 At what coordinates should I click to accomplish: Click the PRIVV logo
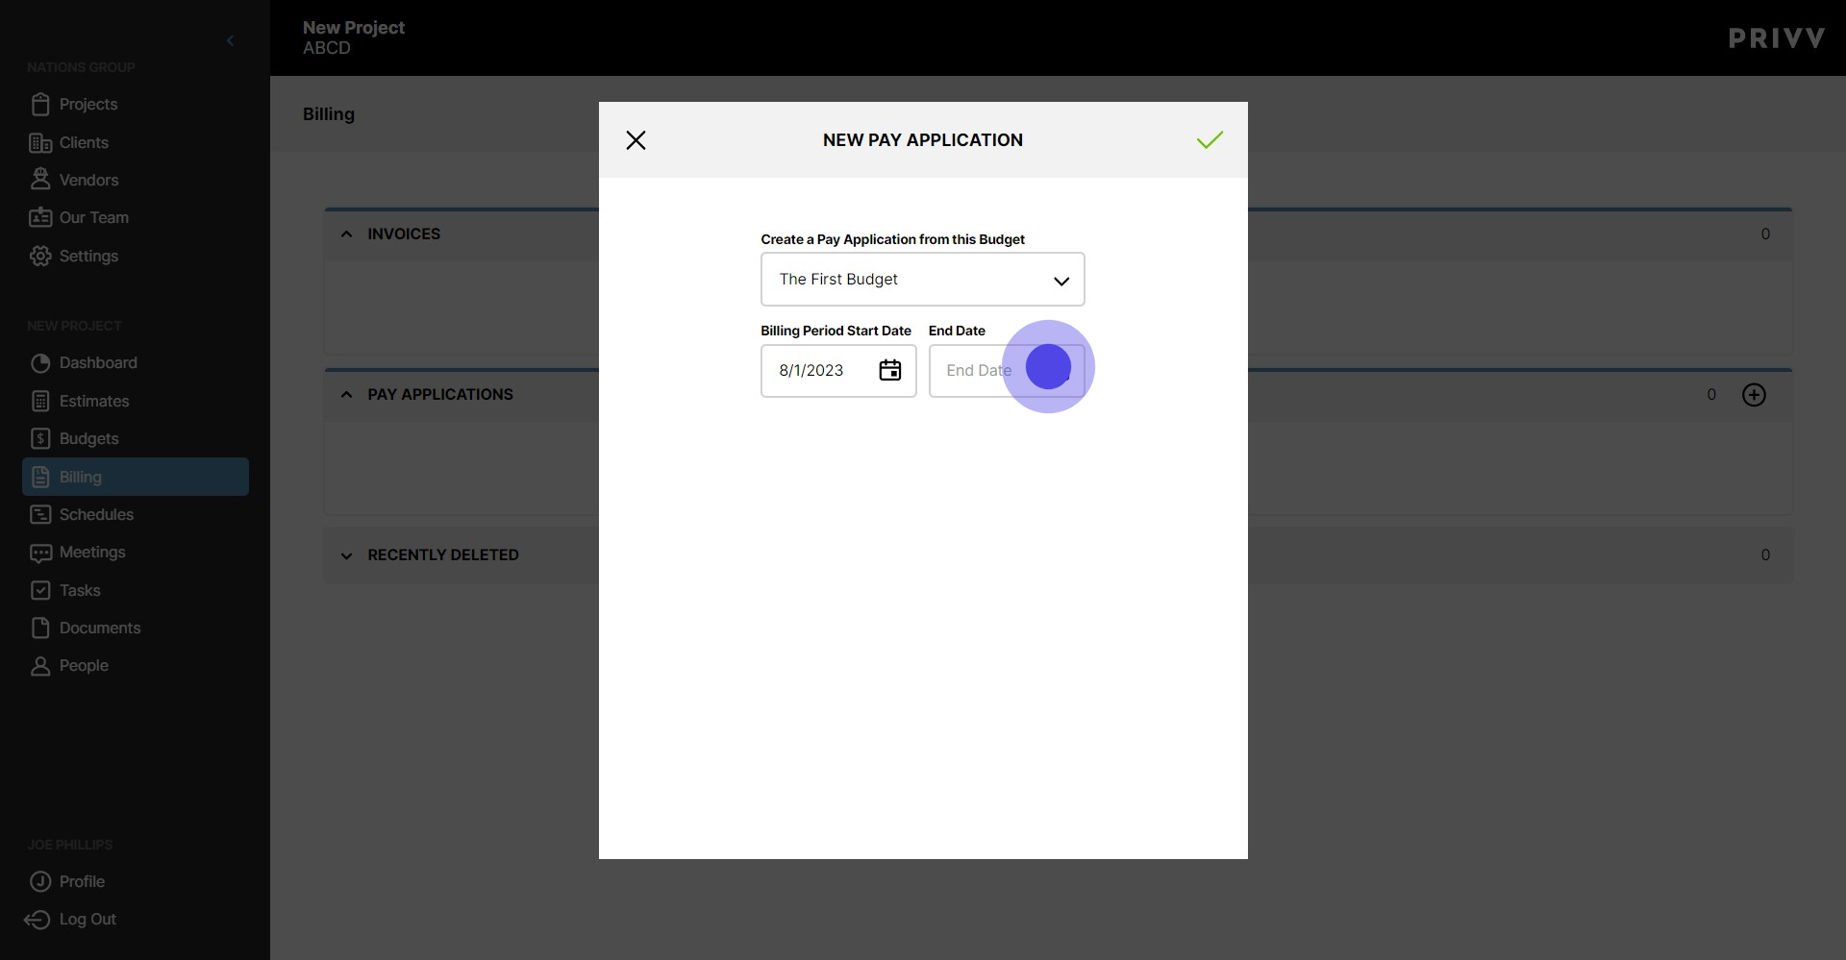click(1776, 38)
